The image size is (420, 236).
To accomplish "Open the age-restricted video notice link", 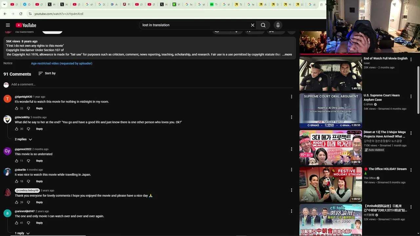I will (x=62, y=64).
